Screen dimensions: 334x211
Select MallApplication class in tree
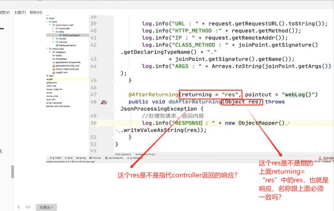click(x=67, y=45)
